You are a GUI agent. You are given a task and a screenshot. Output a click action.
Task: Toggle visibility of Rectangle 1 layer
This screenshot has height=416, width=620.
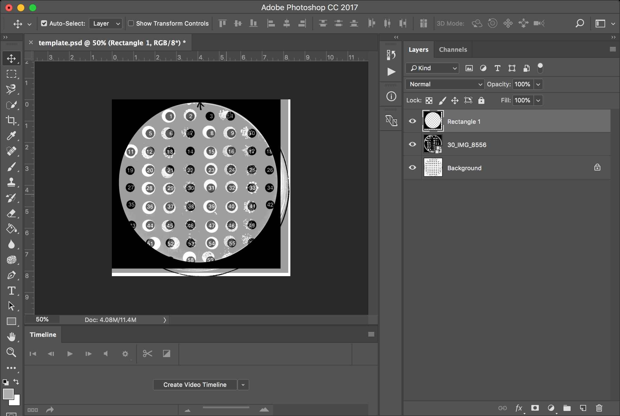click(412, 121)
